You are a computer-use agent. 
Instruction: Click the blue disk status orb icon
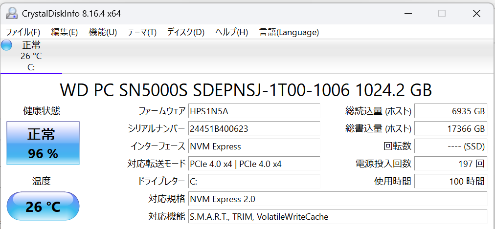click(x=6, y=45)
